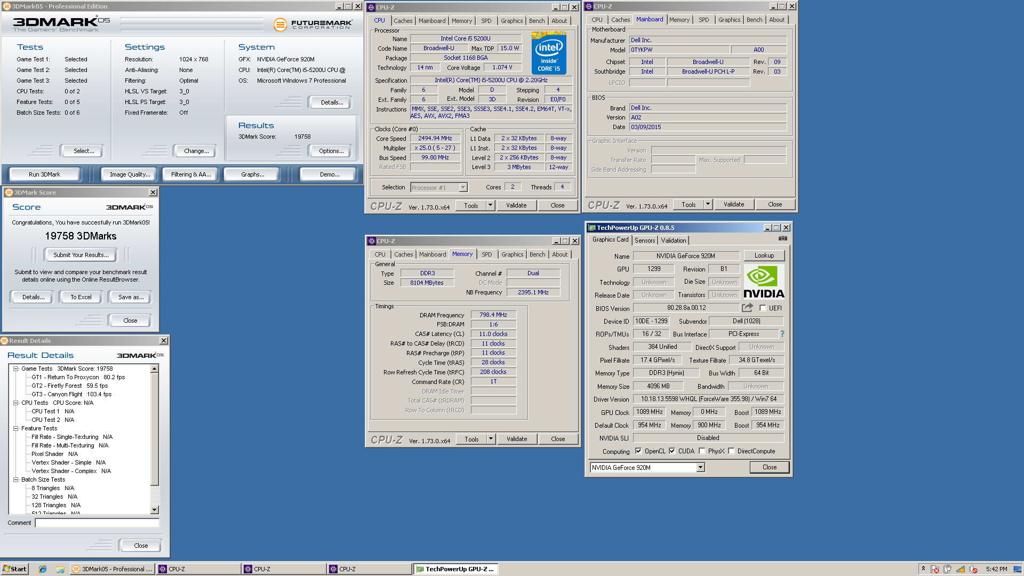The height and width of the screenshot is (576, 1024).
Task: Click the muted volume tray icon
Action: point(973,569)
